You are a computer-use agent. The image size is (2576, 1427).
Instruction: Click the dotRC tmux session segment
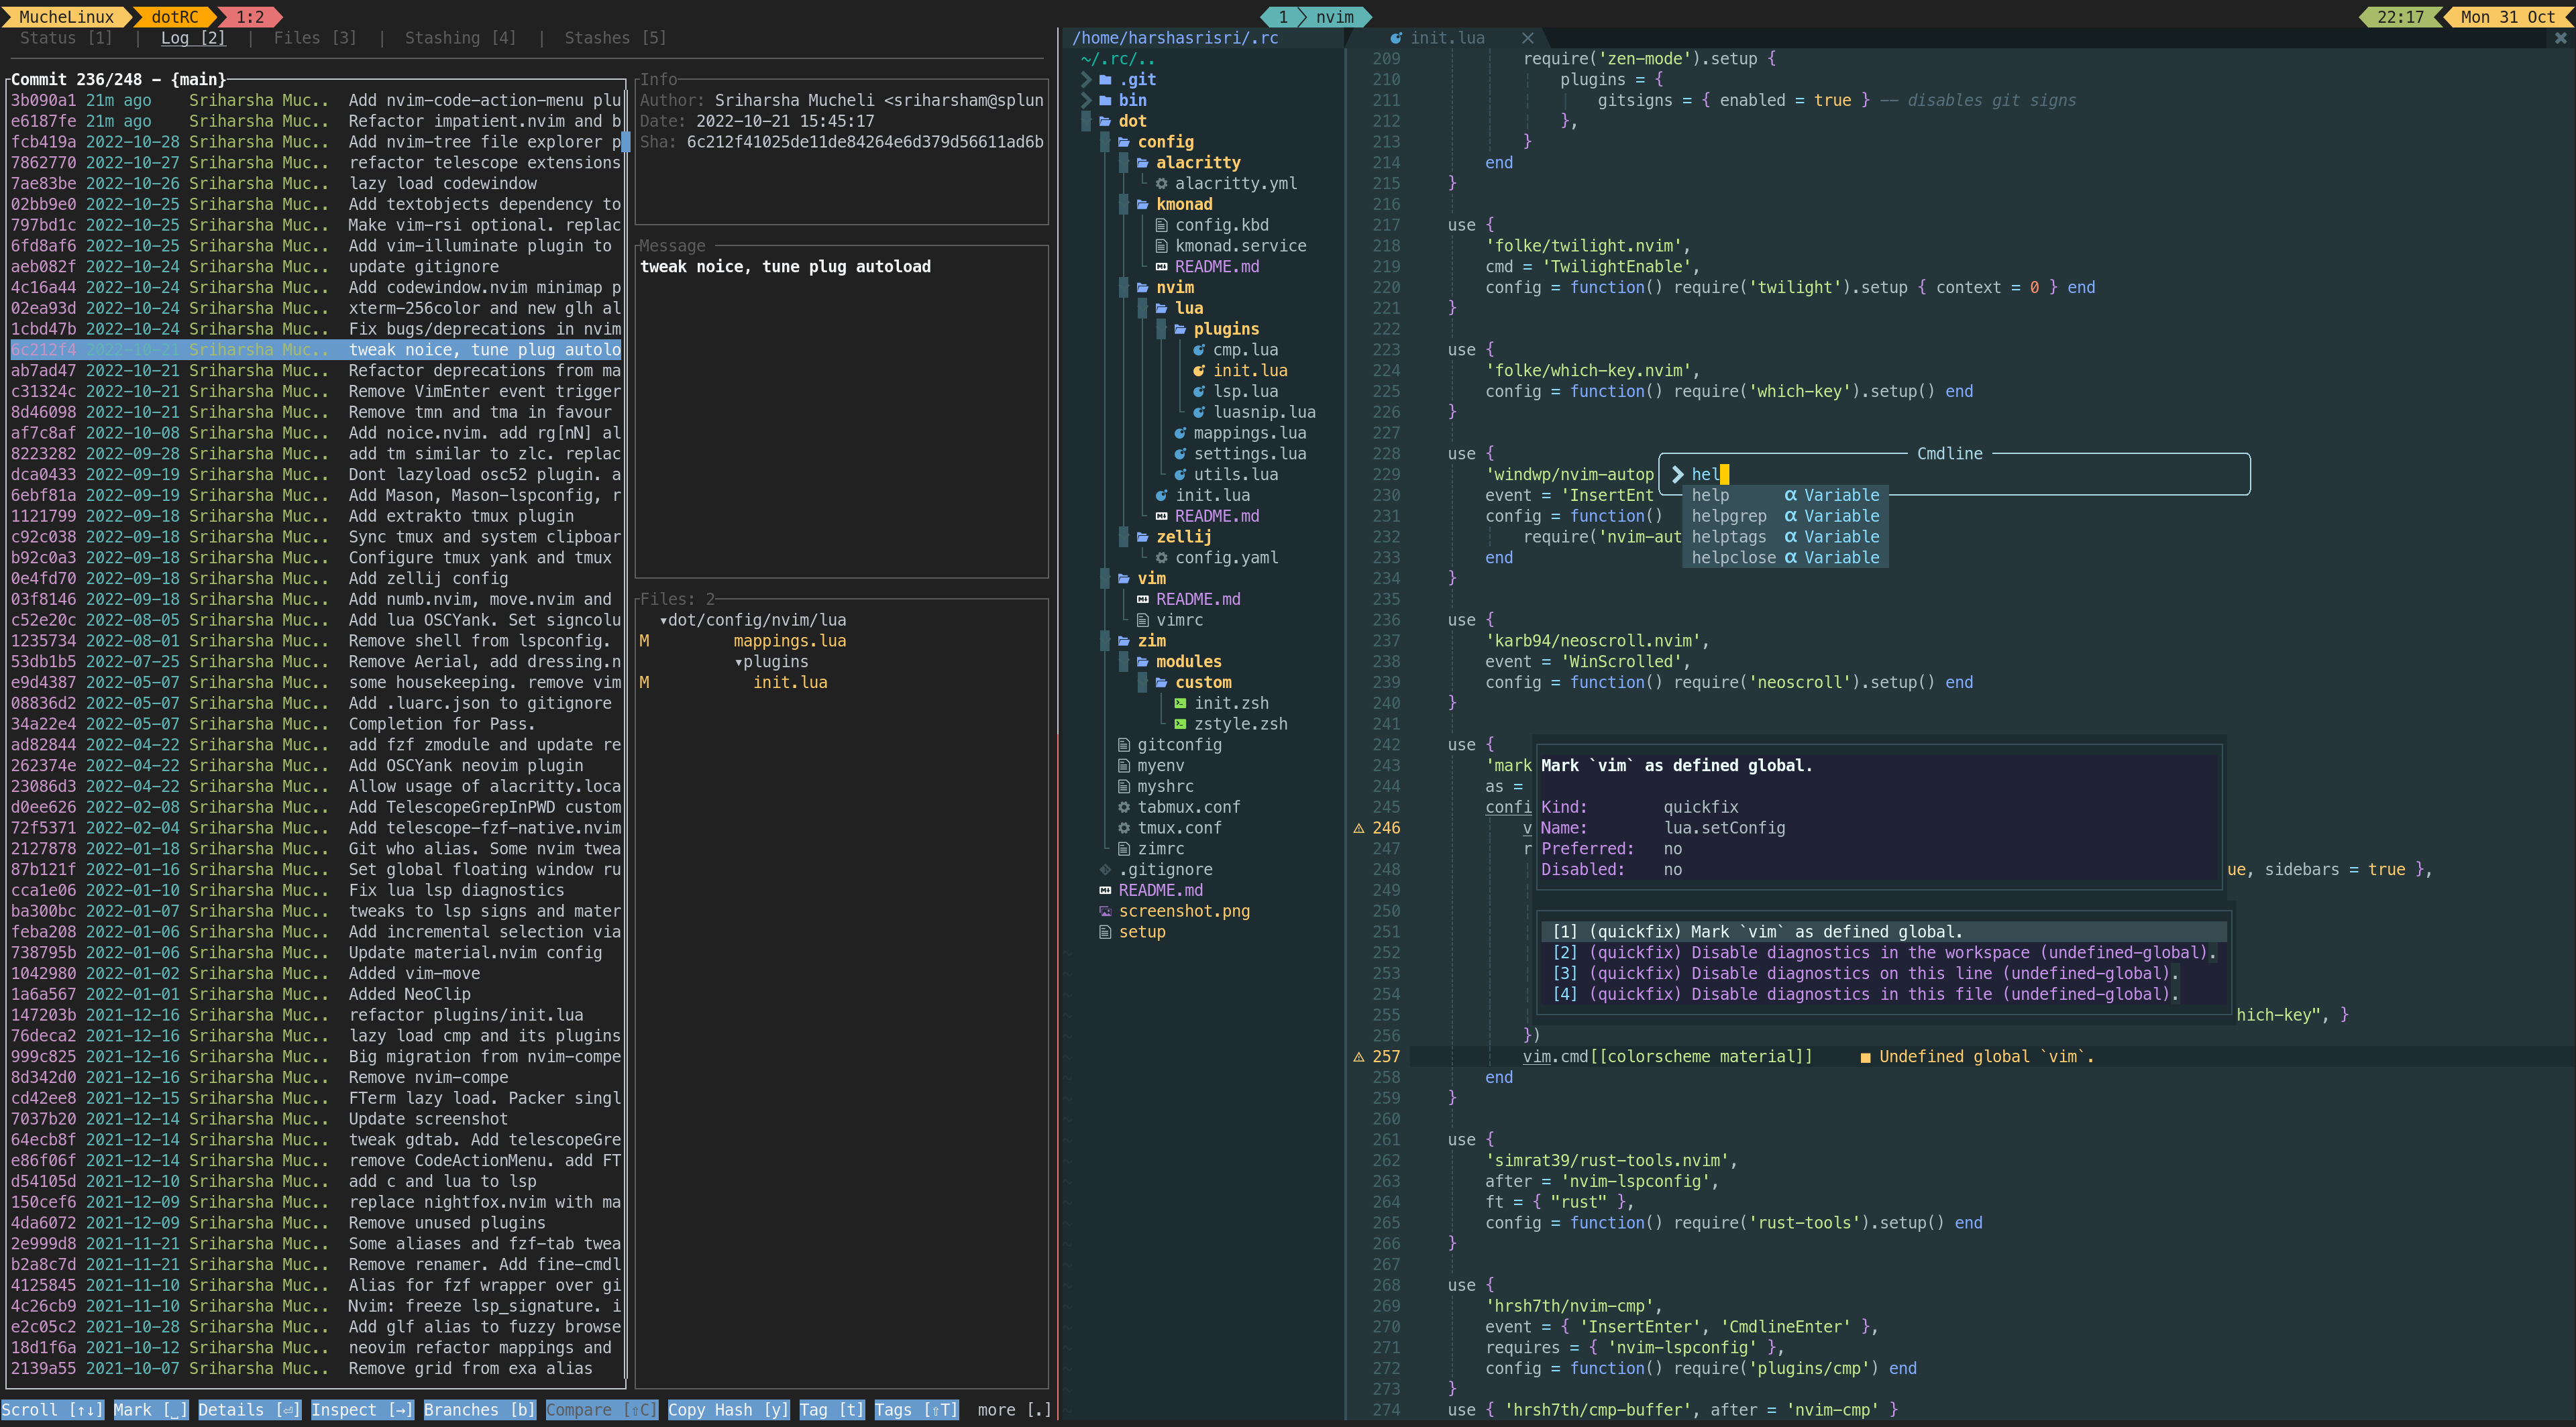[174, 17]
